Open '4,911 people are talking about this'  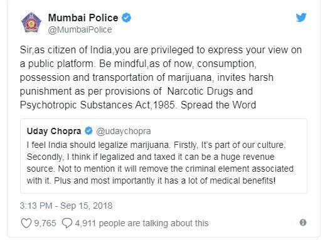click(x=142, y=223)
